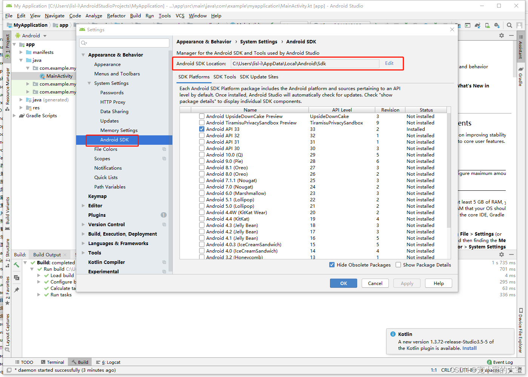Hide the Assistant panel with minus icon
Image resolution: width=528 pixels, height=377 pixels.
511,35
